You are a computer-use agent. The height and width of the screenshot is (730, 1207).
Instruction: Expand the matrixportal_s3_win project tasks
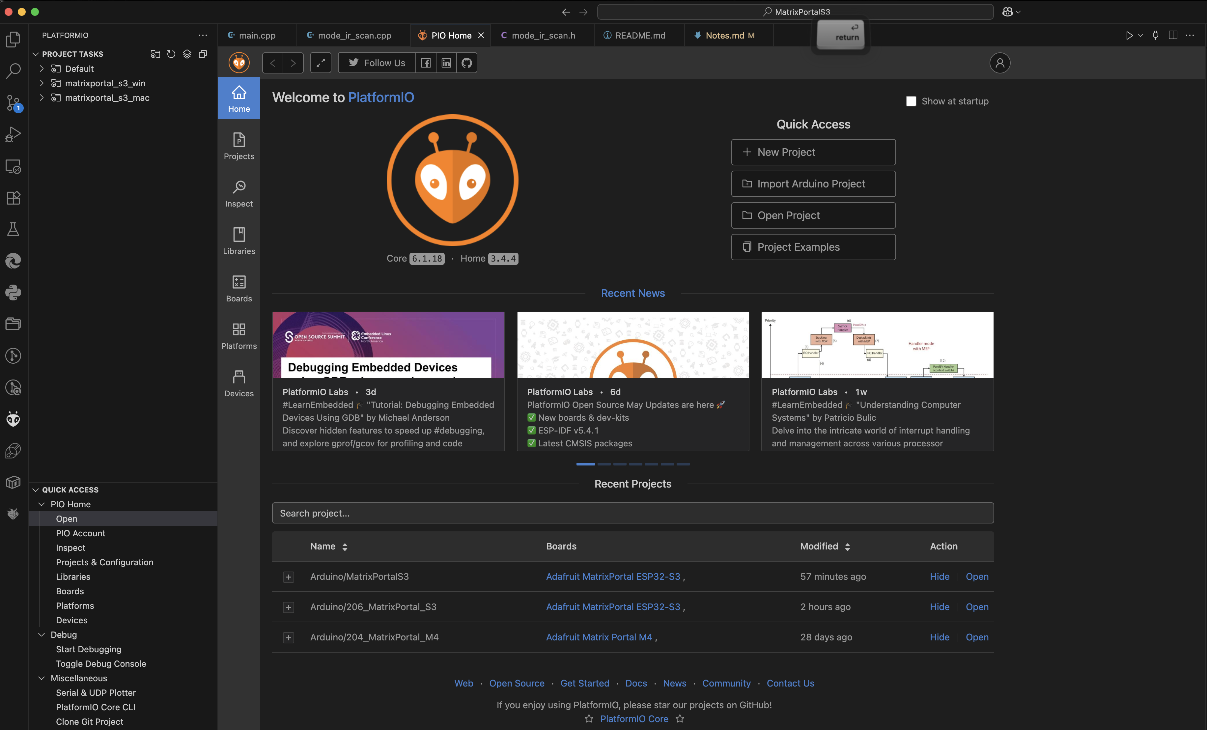42,83
